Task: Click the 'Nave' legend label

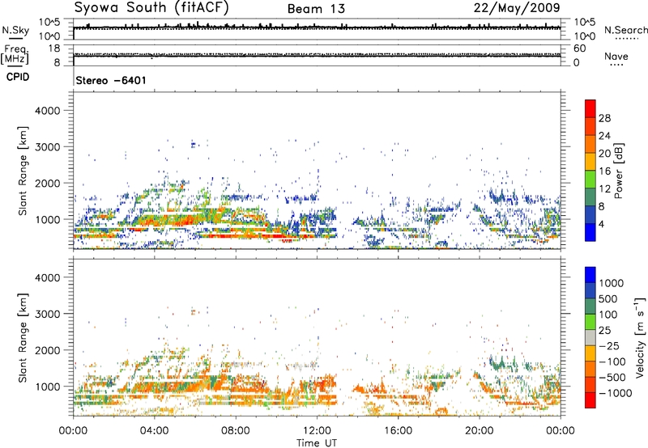Action: pos(616,56)
